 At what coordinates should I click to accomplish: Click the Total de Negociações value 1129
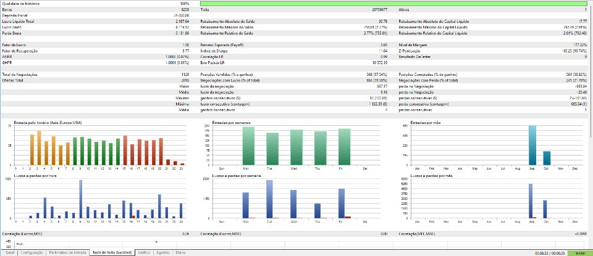coord(185,75)
